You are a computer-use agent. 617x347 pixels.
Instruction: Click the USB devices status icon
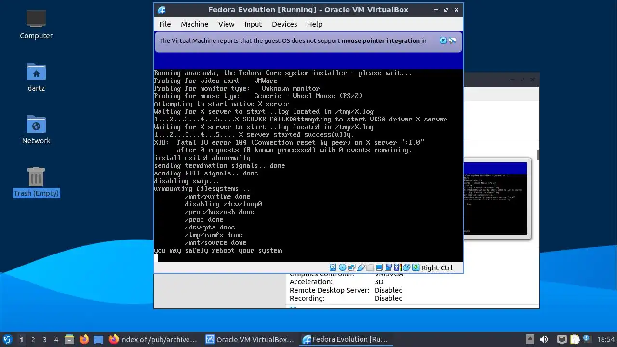[361, 267]
